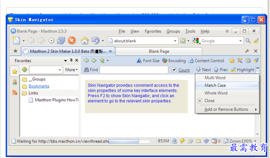270x158 pixels.
Task: Click the Refresh page icon
Action: [61, 41]
